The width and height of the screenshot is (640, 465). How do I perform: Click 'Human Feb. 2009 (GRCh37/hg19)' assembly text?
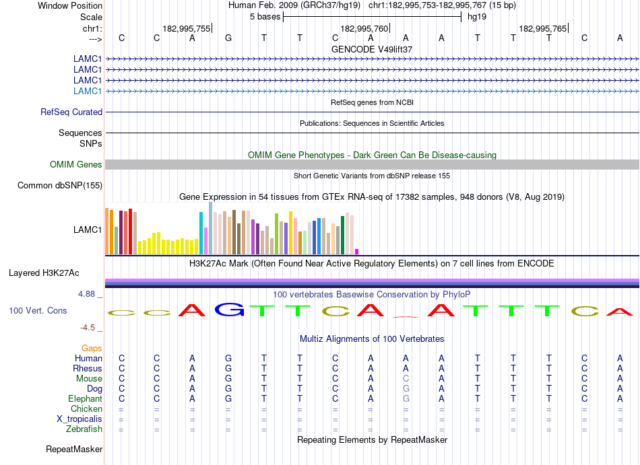point(294,5)
